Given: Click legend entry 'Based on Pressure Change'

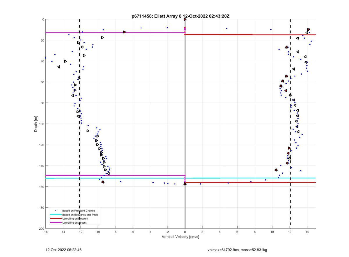Looking at the screenshot, I should tap(79, 211).
